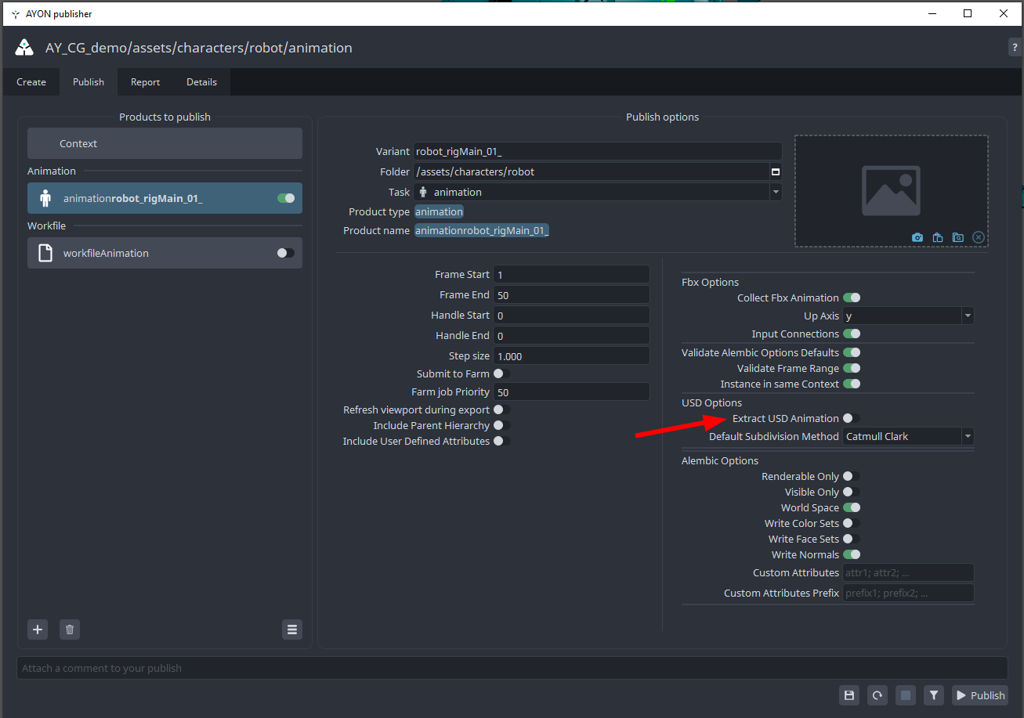Click the reset refresh arrow icon
1024x718 pixels.
[877, 695]
